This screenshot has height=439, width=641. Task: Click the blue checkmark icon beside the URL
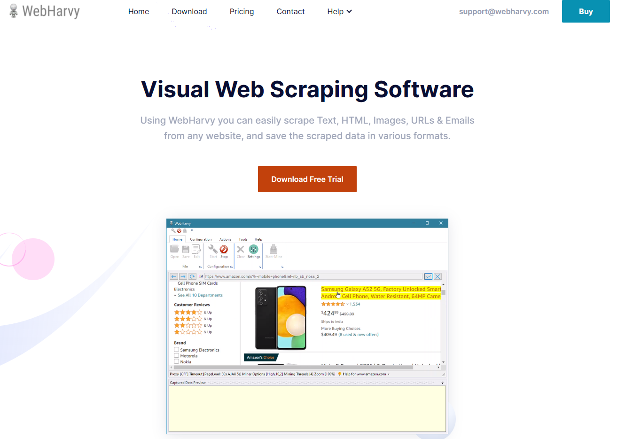[429, 276]
